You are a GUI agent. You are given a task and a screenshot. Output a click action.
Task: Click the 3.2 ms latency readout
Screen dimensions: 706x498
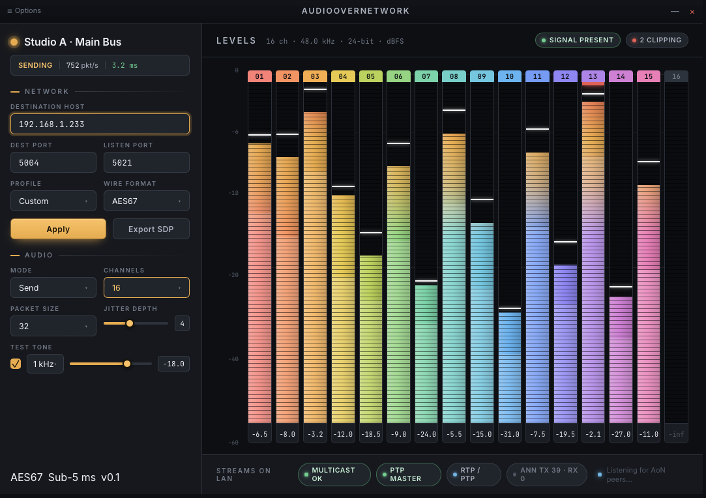tap(125, 65)
